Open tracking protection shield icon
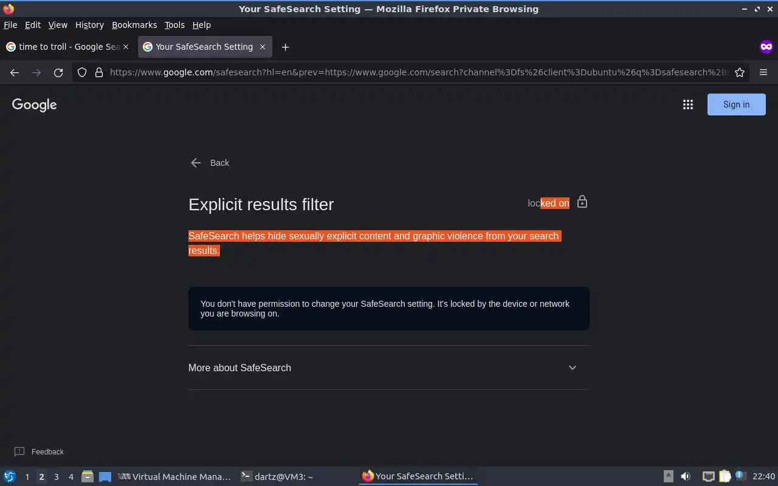This screenshot has width=778, height=486. click(x=82, y=72)
